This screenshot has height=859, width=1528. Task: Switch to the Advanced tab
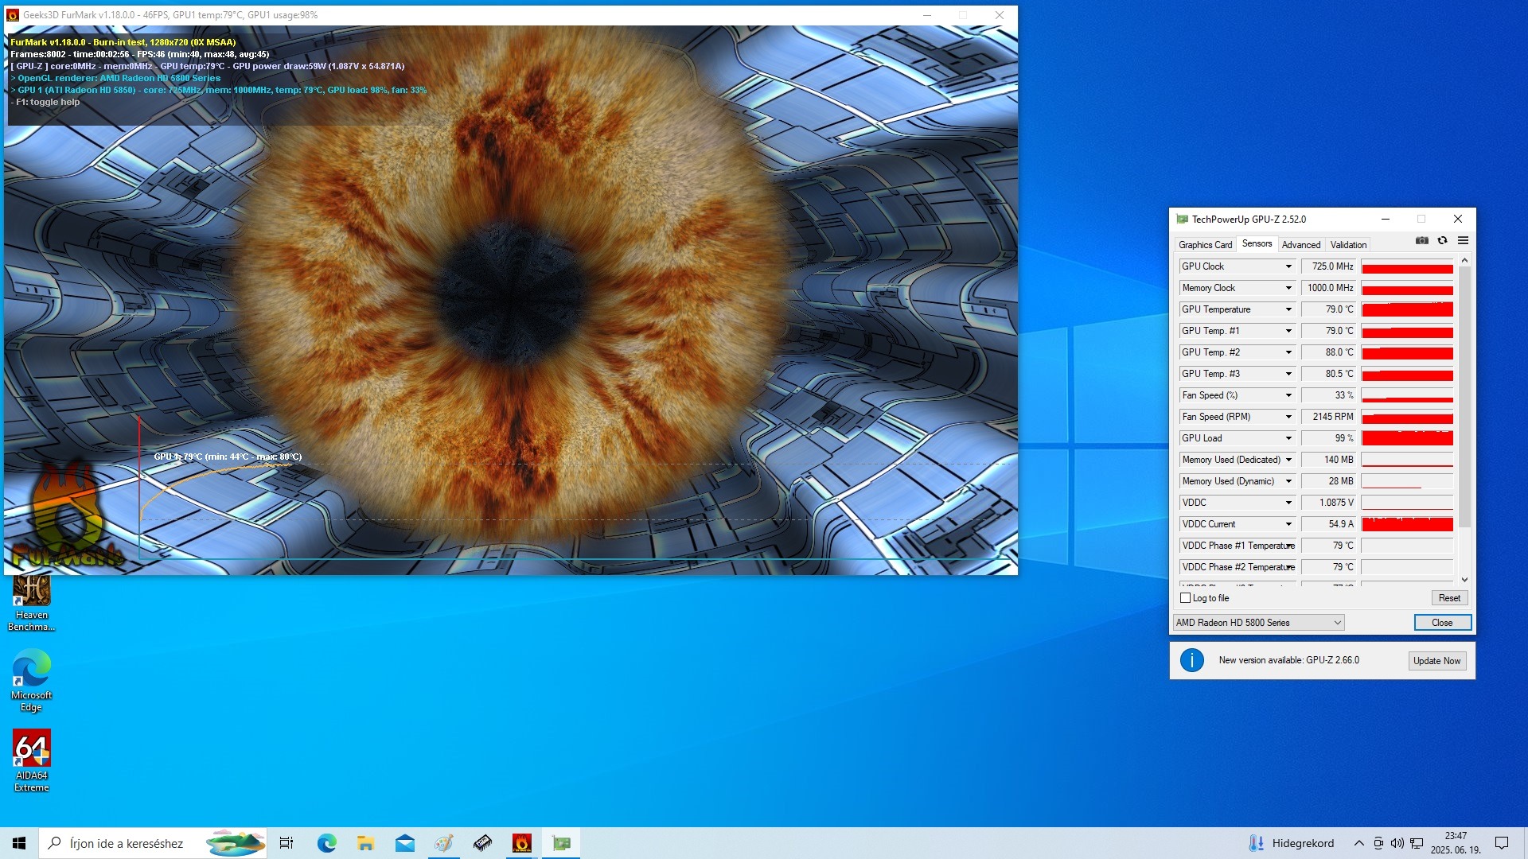[1300, 245]
